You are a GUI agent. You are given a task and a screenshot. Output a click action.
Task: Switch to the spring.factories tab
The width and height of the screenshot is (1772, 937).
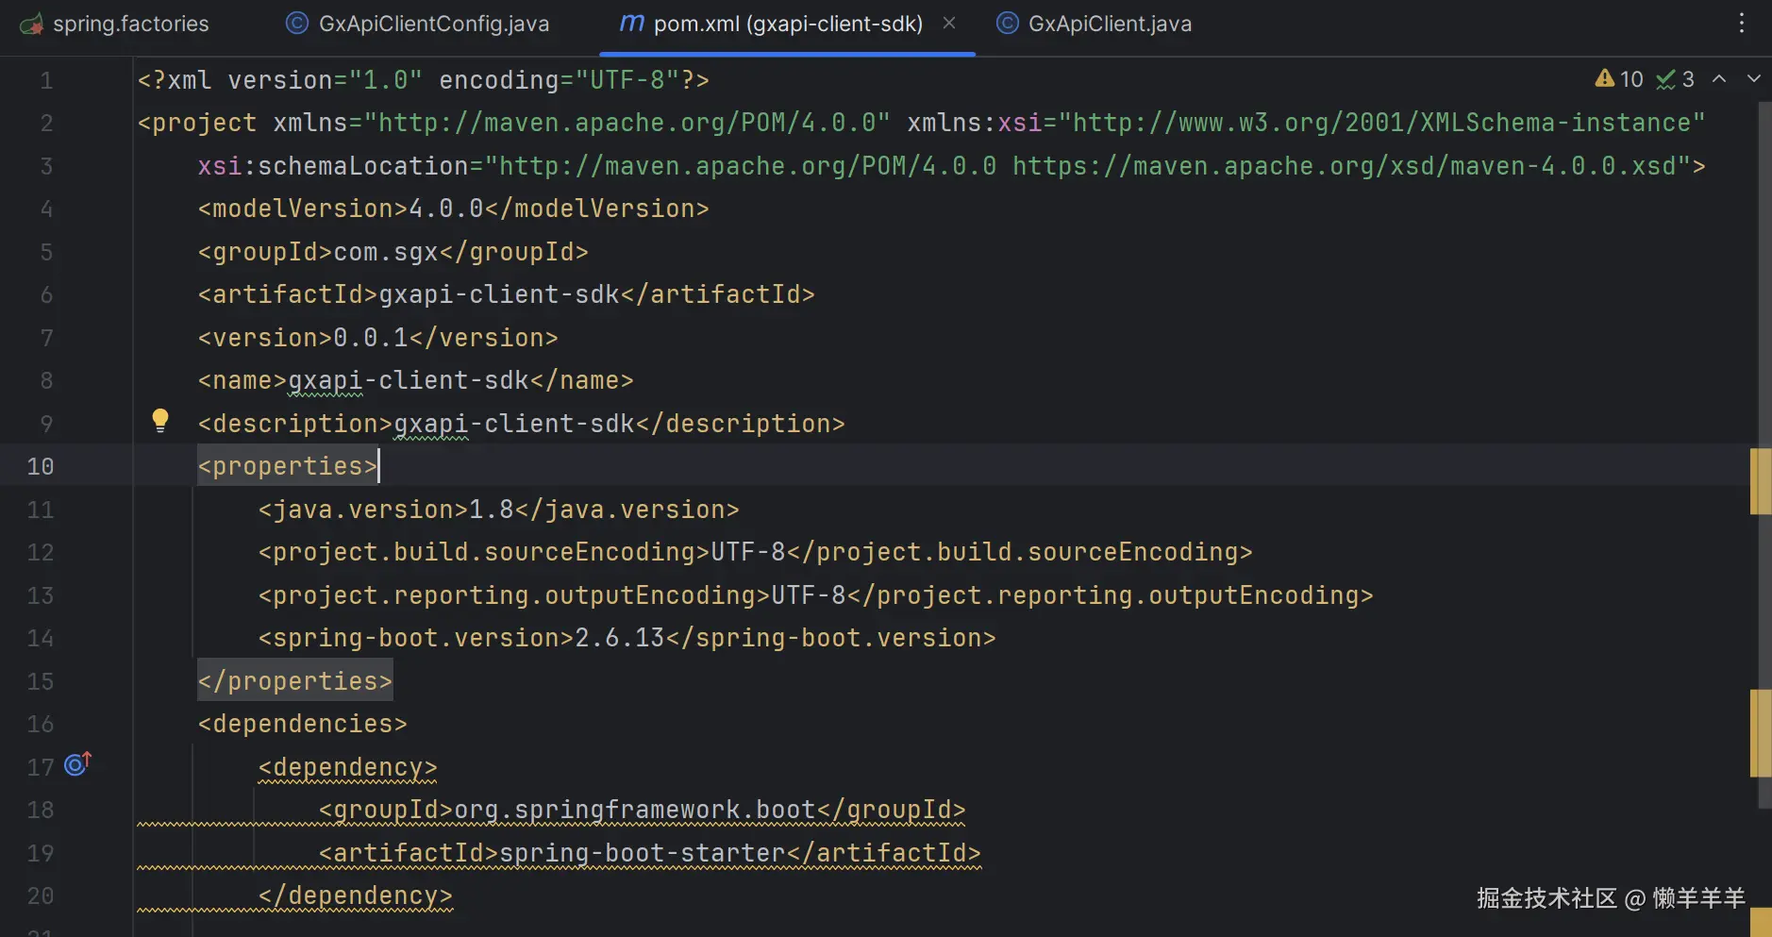130,24
